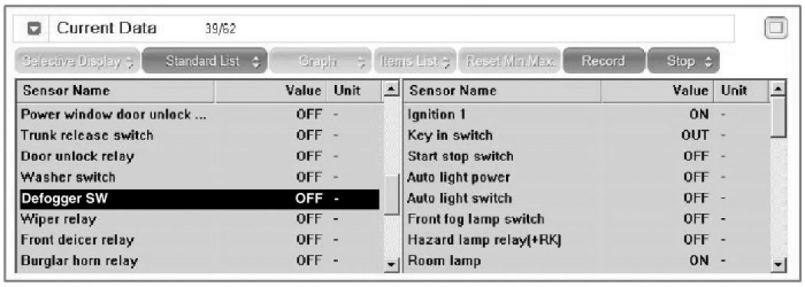The image size is (805, 287).
Task: Collapse the Current Data panel arrow icon
Action: [x=34, y=29]
